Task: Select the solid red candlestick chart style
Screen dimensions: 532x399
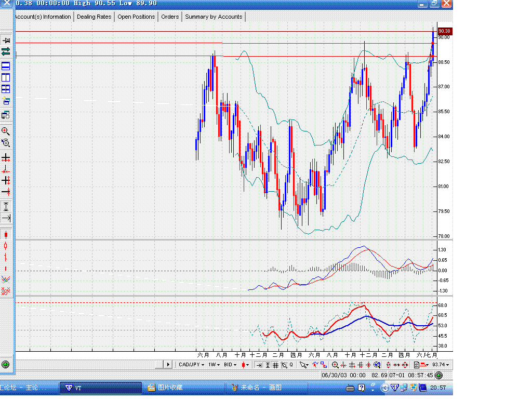Action: (x=6, y=235)
